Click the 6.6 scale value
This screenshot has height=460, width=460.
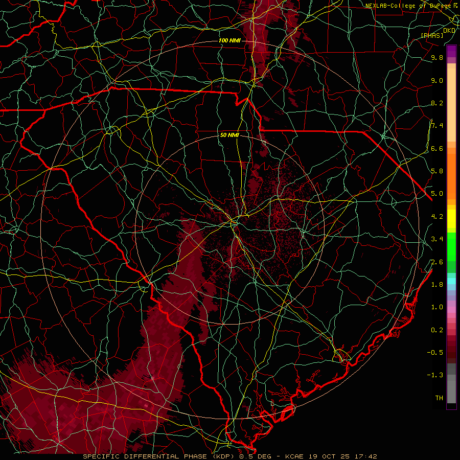[437, 148]
